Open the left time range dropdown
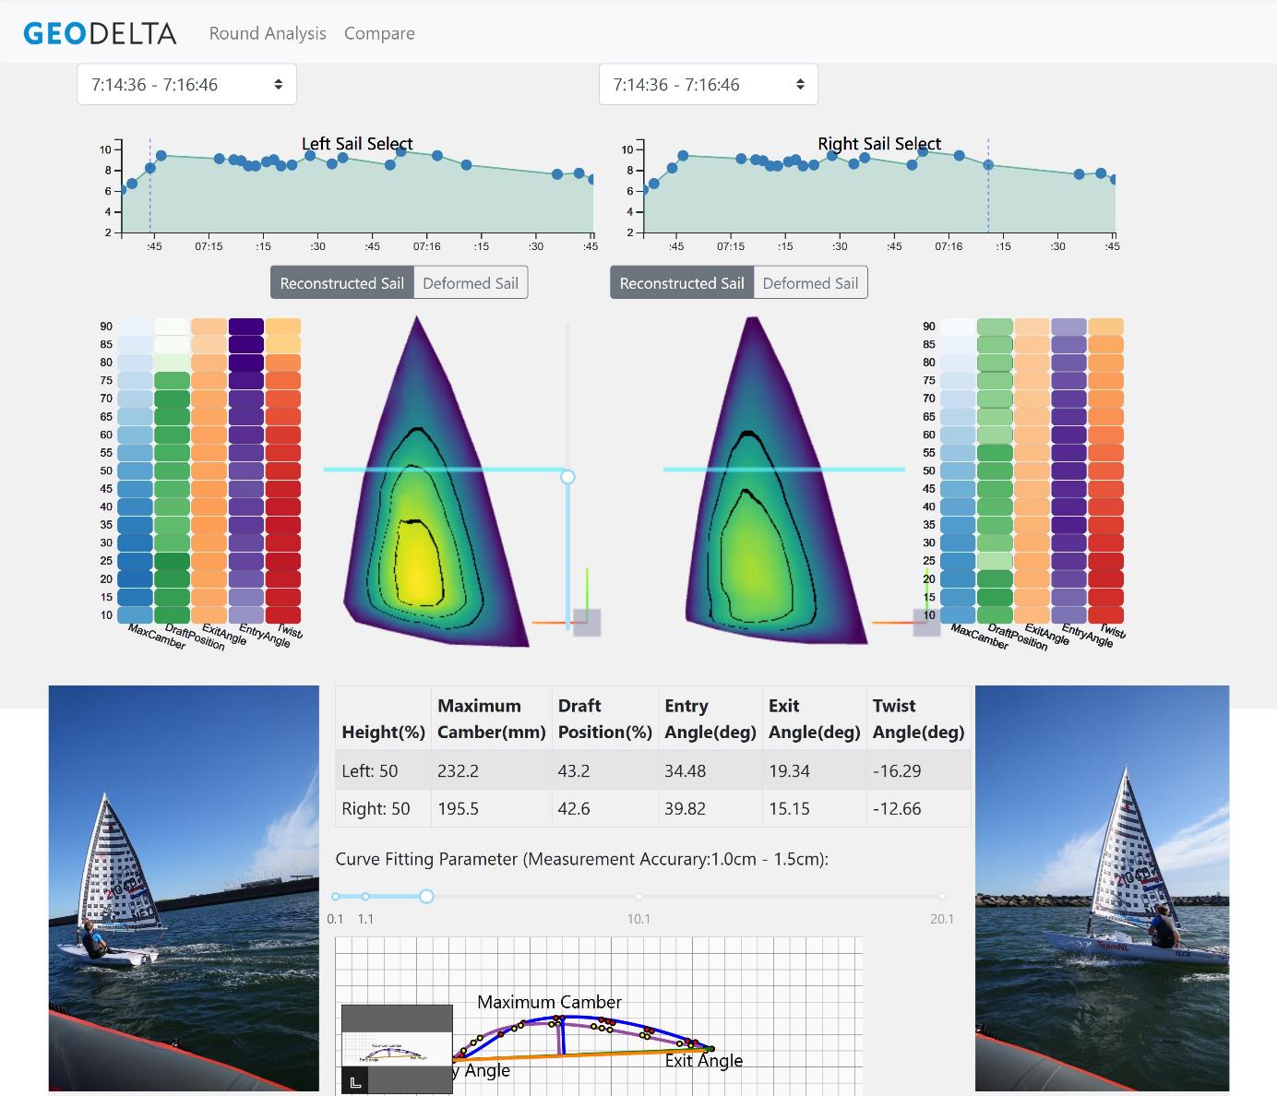The height and width of the screenshot is (1096, 1277). click(186, 85)
